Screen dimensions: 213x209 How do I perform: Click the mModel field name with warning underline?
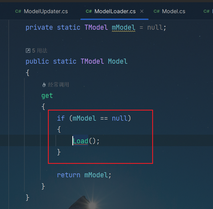tap(124, 27)
